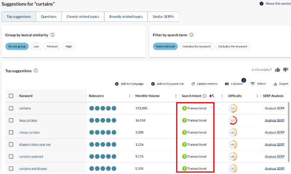291x174 pixels.
Task: Switch to the Top suggestions tab
Action: (19, 17)
